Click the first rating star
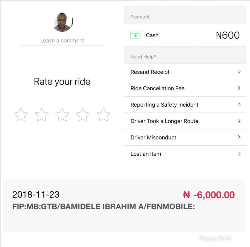 (21, 115)
